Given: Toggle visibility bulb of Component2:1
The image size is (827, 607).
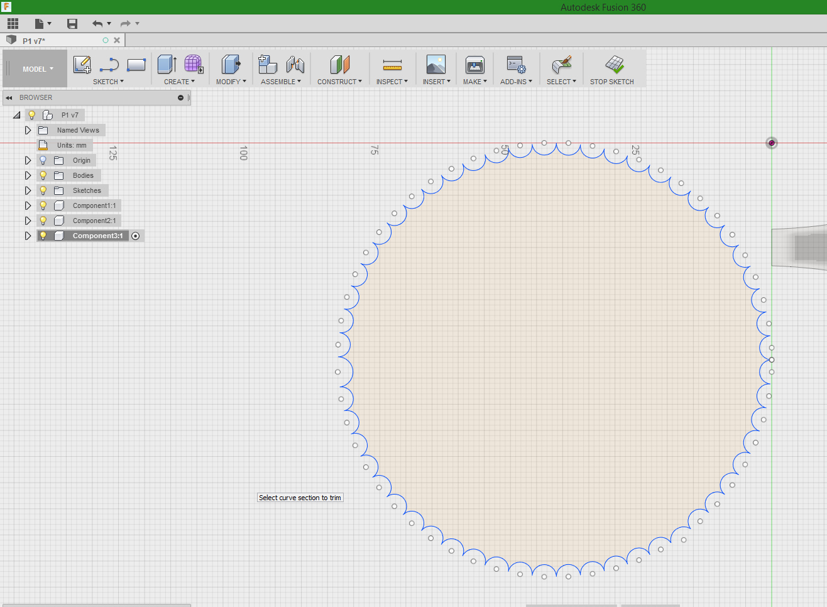Looking at the screenshot, I should point(43,221).
